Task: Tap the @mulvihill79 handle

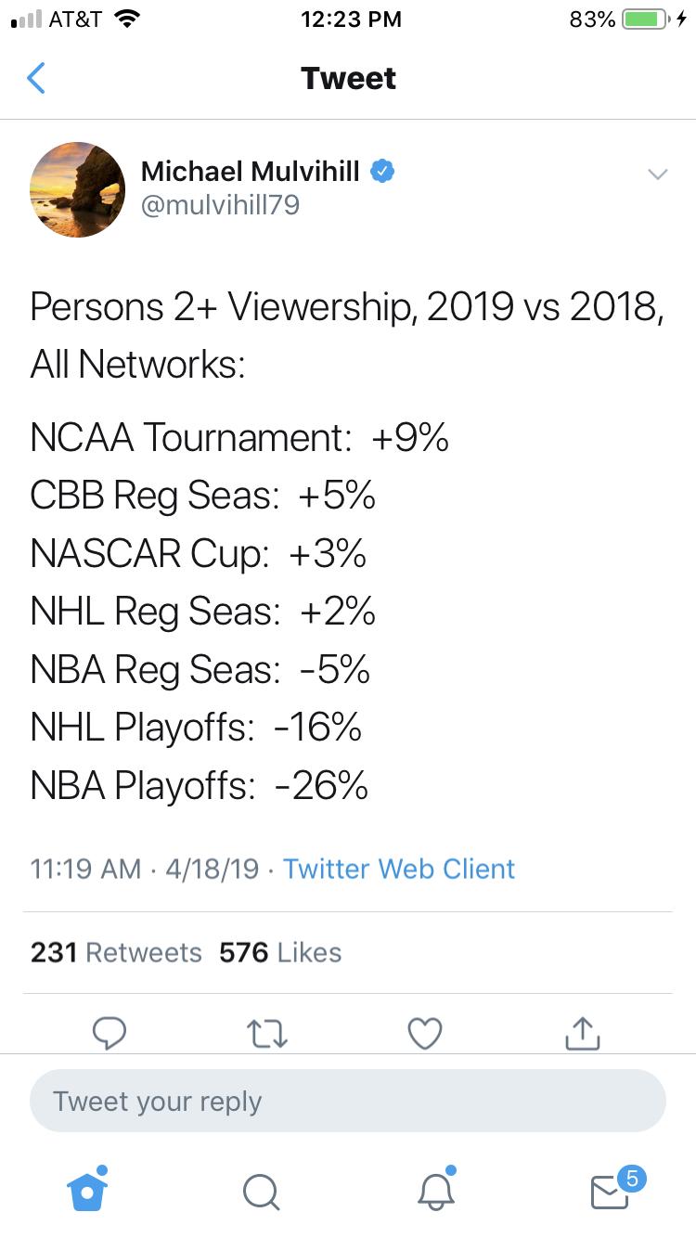Action: pos(220,204)
